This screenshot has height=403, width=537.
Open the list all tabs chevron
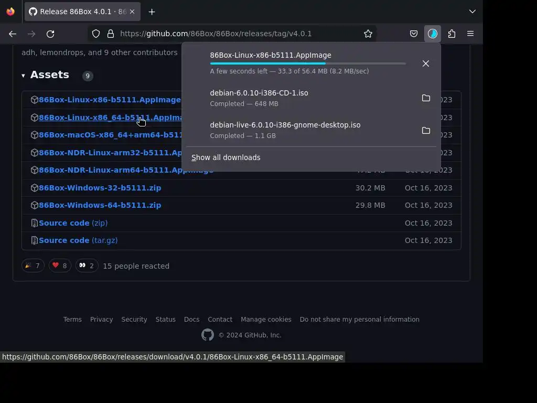tap(472, 12)
